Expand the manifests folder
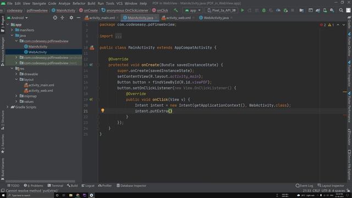 (x=12, y=30)
